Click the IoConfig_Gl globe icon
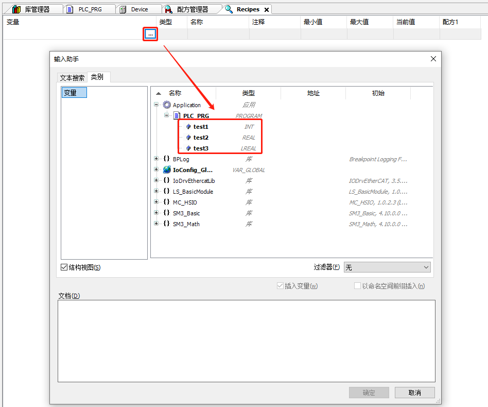488x407 pixels. tap(166, 169)
